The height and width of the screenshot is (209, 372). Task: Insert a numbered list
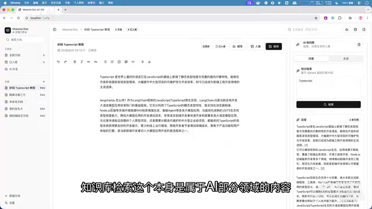[112, 62]
